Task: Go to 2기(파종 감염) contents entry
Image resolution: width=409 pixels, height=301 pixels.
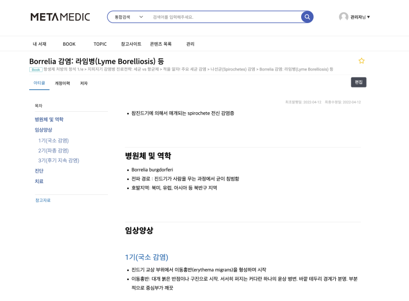Action: pos(53,151)
